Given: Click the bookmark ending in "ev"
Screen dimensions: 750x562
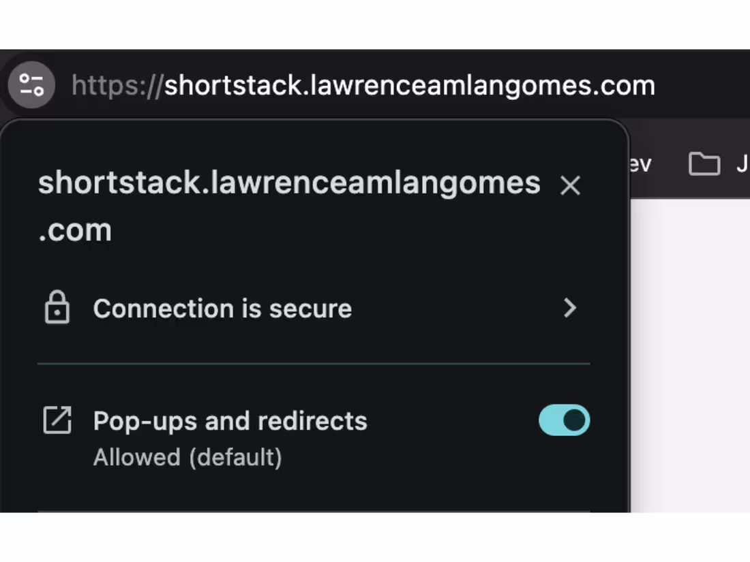Looking at the screenshot, I should click(640, 164).
